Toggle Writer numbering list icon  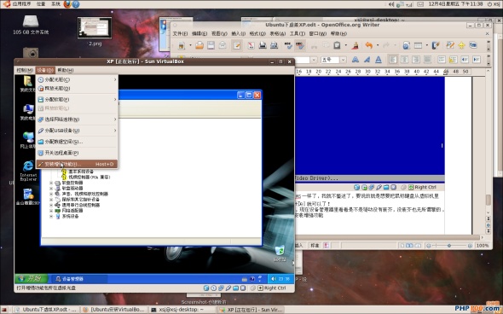click(x=442, y=60)
